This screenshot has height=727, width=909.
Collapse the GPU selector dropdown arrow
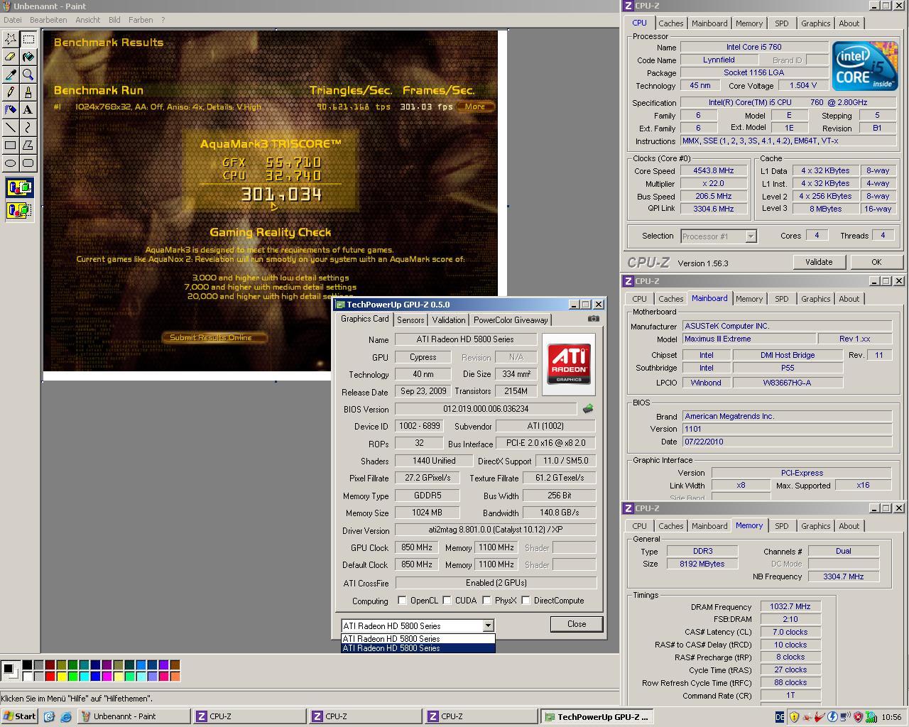tap(488, 625)
